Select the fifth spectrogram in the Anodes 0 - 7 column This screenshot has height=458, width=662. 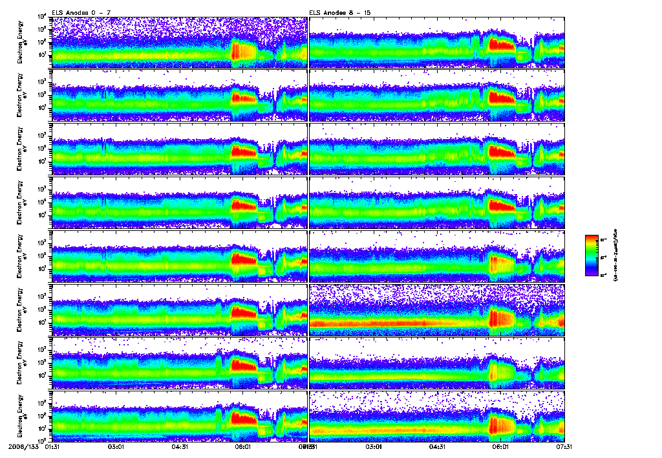point(180,256)
